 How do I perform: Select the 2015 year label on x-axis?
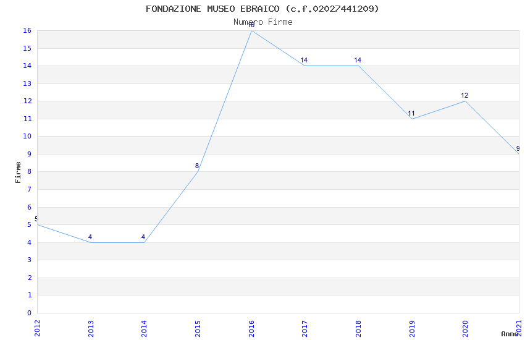(x=198, y=328)
